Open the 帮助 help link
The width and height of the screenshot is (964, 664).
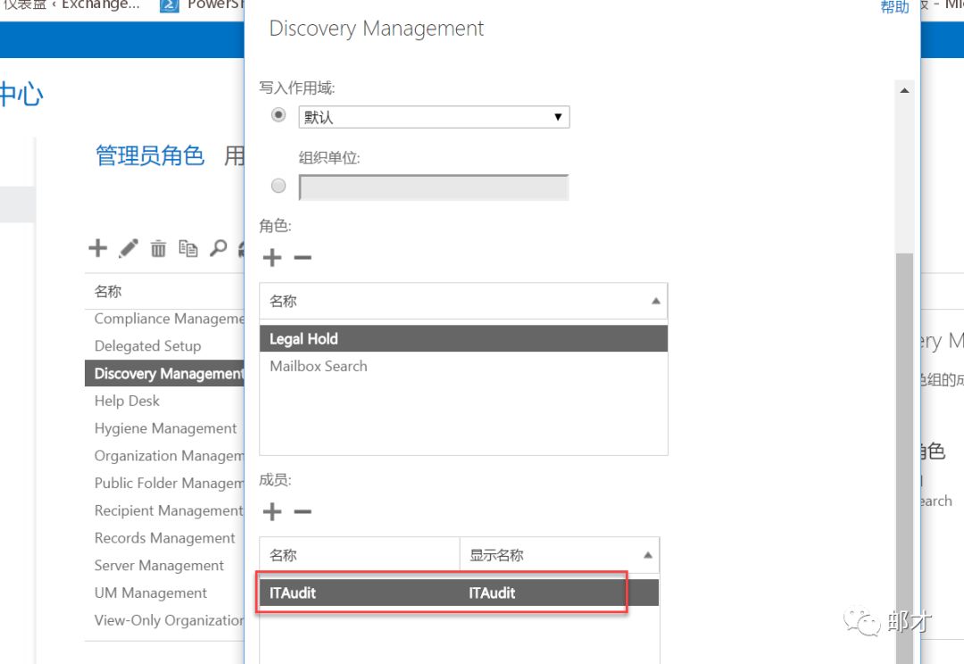(x=894, y=7)
